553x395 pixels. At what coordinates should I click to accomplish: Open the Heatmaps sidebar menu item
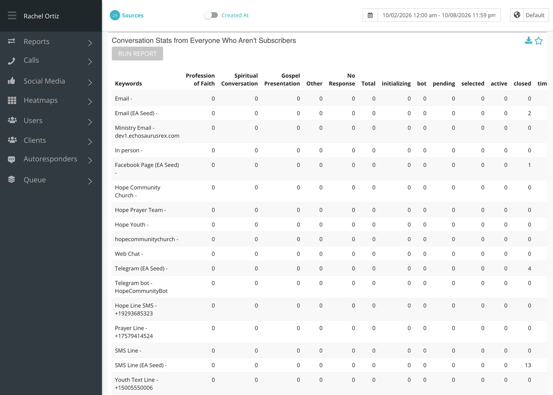point(51,100)
